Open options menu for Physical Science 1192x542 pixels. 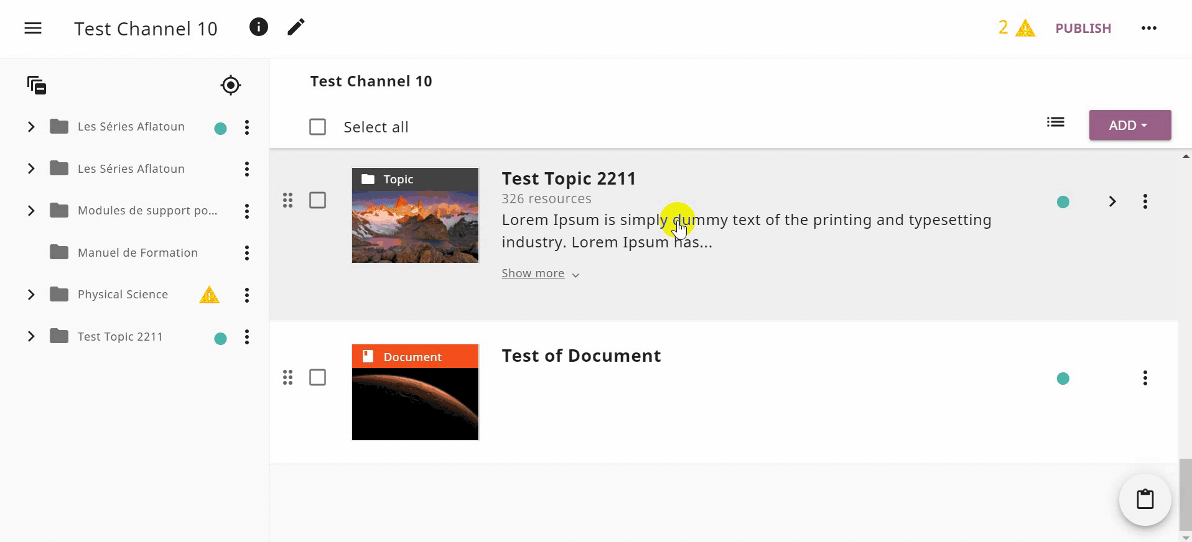pos(247,295)
